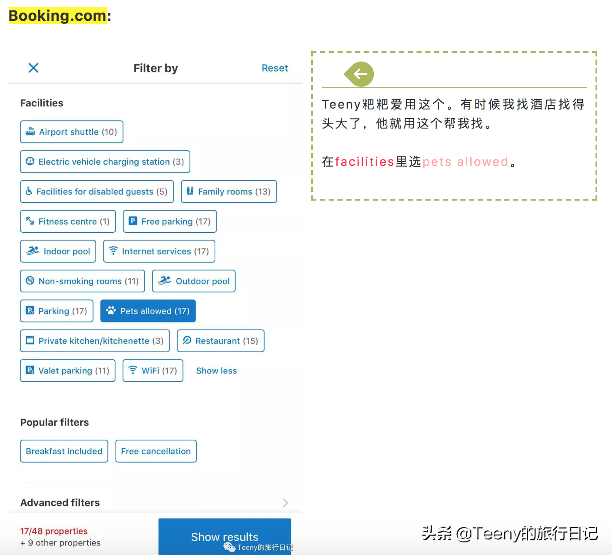The image size is (612, 555).
Task: Enable the Family rooms (13) filter label
Action: click(x=234, y=192)
